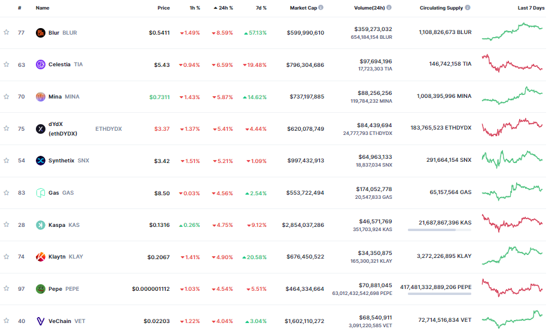Open dYdX's red 7-day sparkline
Viewport: 558px width, 332px height.
[x=513, y=127]
